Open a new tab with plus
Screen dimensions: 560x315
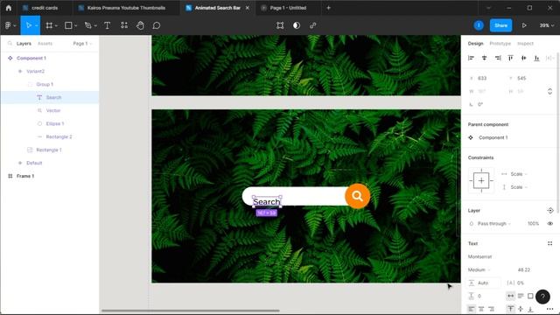coord(328,8)
